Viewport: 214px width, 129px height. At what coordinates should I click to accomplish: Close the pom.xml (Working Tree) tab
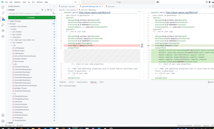102,6
